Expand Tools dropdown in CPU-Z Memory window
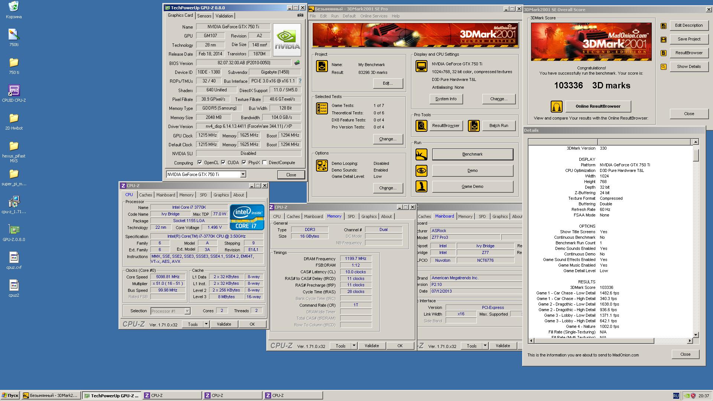This screenshot has height=401, width=713. pyautogui.click(x=354, y=346)
